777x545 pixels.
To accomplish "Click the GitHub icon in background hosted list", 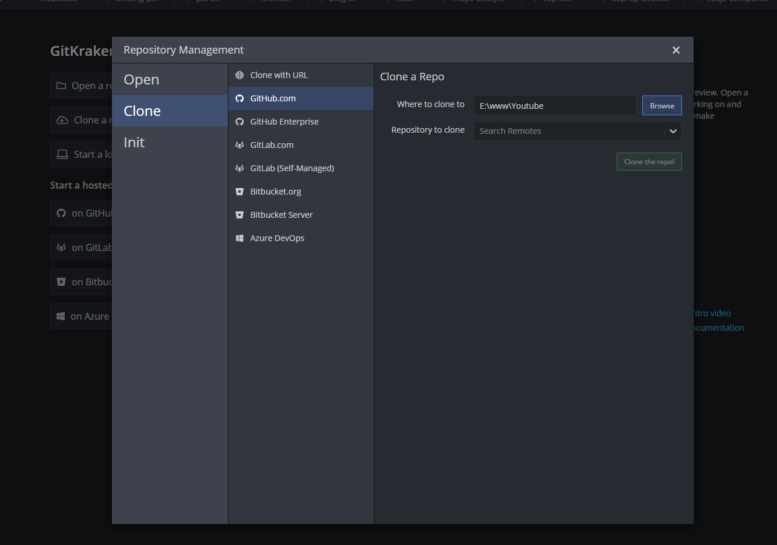I will click(61, 213).
